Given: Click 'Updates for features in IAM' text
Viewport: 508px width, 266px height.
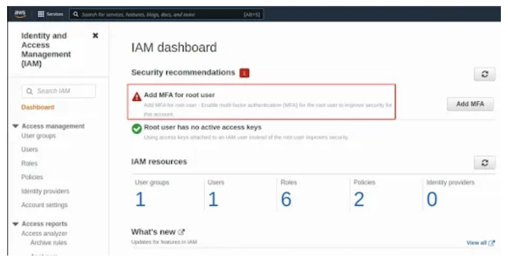Looking at the screenshot, I should tap(164, 242).
